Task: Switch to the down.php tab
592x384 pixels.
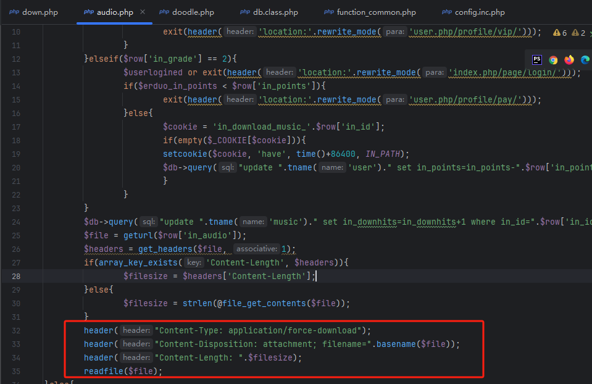Action: (33, 12)
